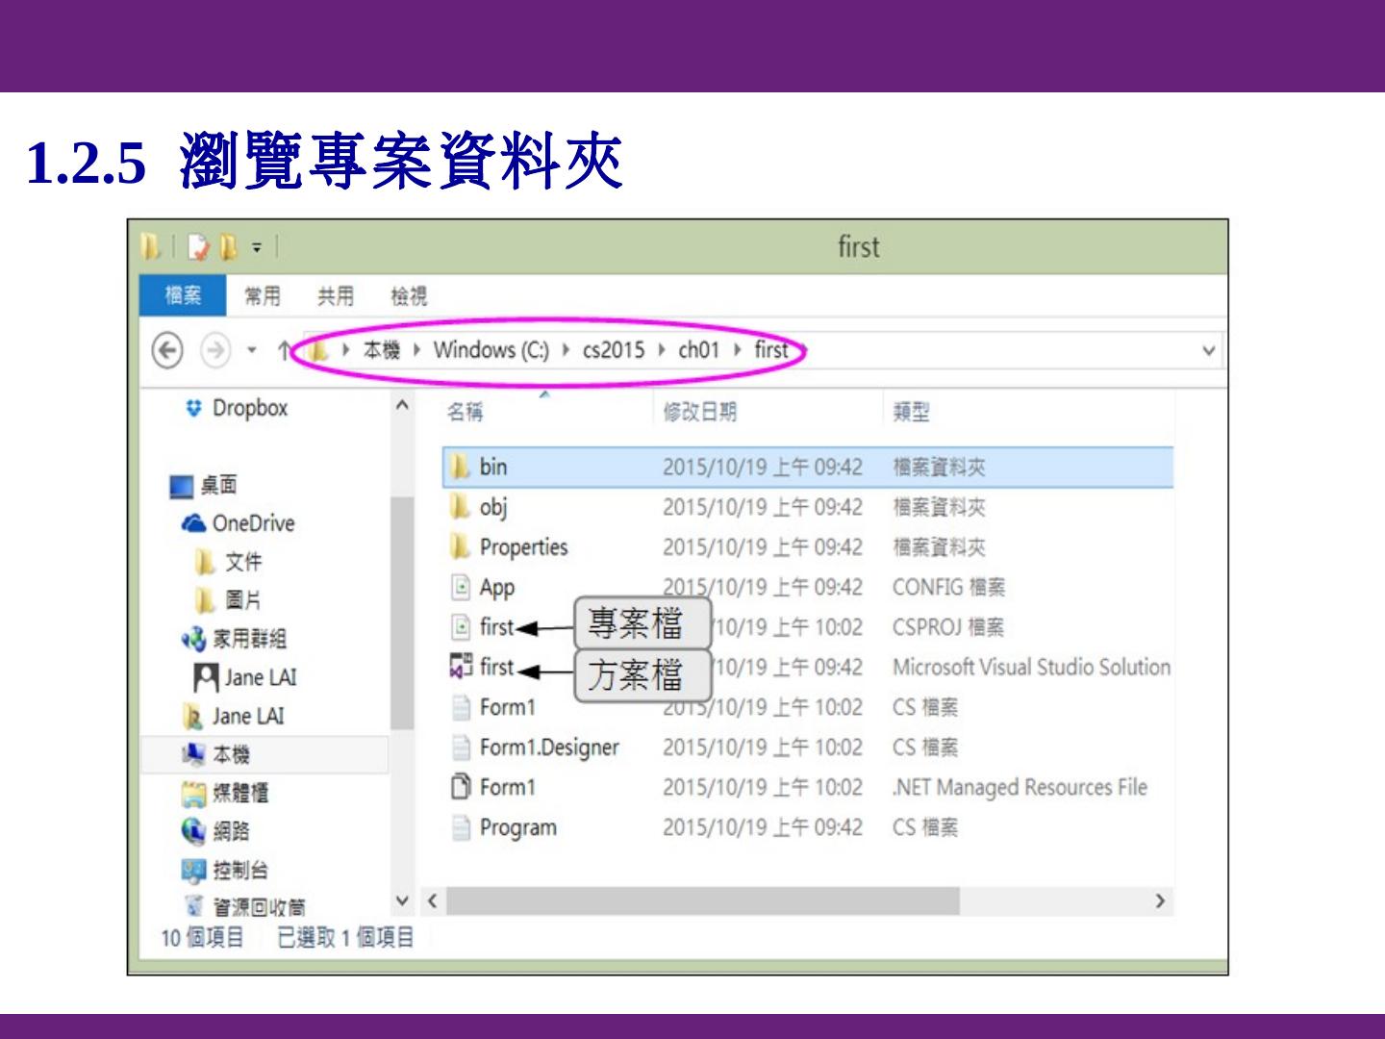
Task: Select the Properties folder icon
Action: pyautogui.click(x=460, y=547)
